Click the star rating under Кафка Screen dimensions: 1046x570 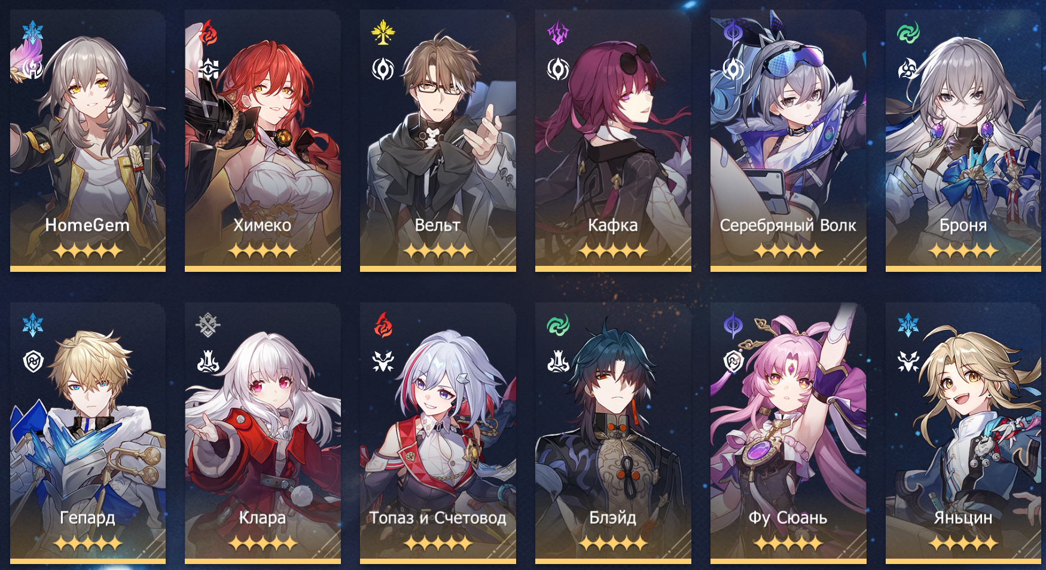[x=613, y=251]
